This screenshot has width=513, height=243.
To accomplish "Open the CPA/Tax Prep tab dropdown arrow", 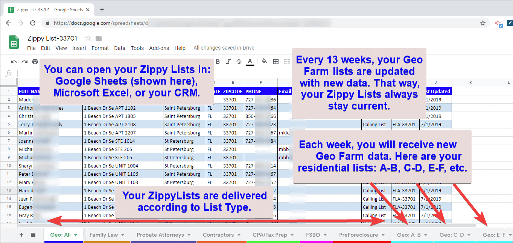I will pyautogui.click(x=292, y=235).
